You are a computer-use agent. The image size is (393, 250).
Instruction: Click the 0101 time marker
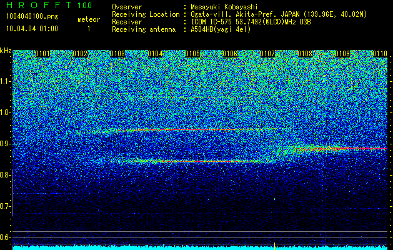coord(42,54)
